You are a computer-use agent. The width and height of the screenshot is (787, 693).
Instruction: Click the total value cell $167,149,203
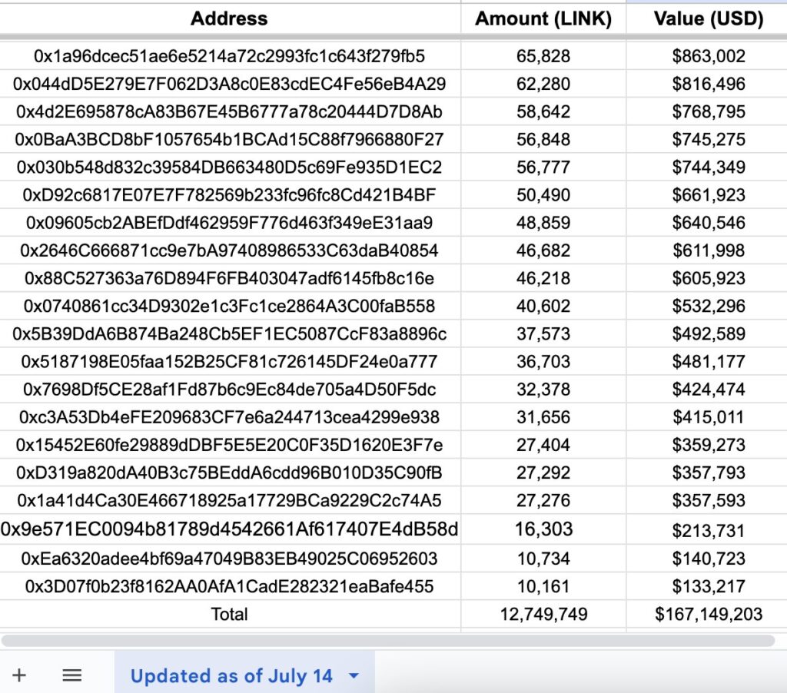tap(708, 614)
